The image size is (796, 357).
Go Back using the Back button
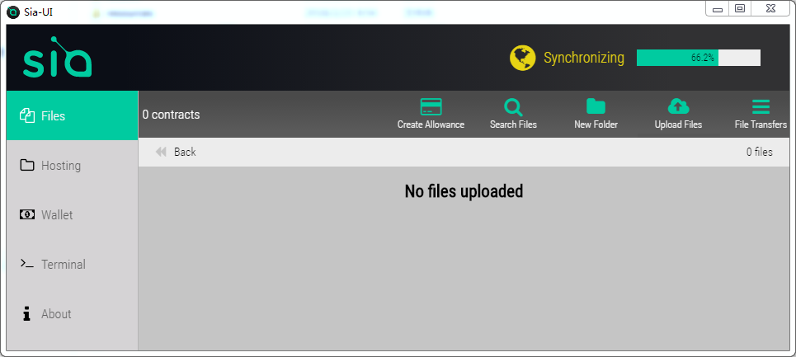click(176, 153)
